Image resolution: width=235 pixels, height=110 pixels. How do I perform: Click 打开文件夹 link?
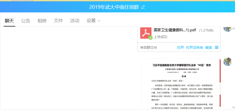point(195,48)
